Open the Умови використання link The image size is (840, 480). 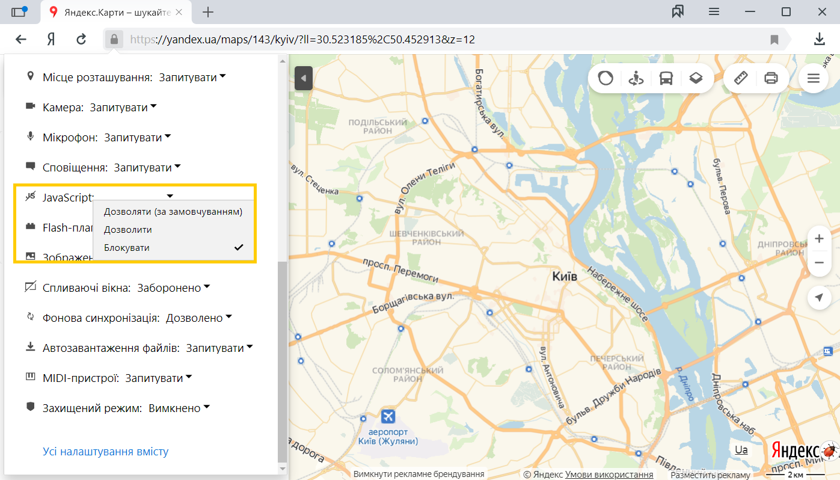pos(609,475)
